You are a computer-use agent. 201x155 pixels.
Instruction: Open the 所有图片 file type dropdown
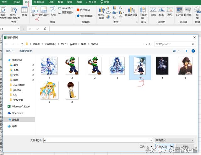(174, 140)
